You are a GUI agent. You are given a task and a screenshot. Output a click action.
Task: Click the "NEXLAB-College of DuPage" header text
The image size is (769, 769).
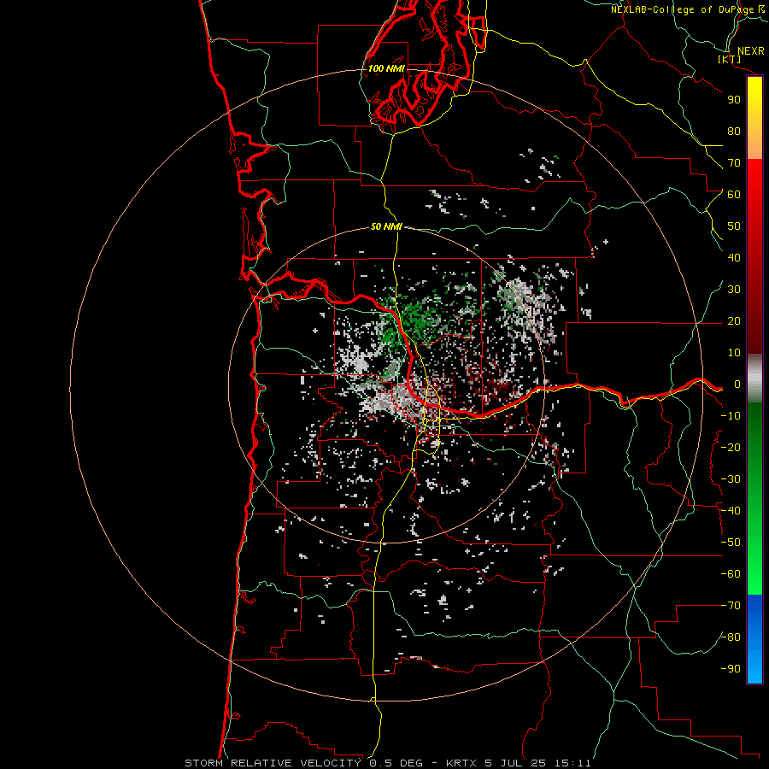tap(683, 9)
